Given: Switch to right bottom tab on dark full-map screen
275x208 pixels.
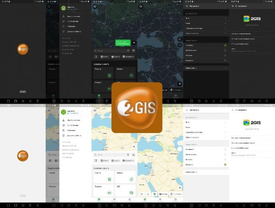Looking at the screenshot, I should 176,96.
